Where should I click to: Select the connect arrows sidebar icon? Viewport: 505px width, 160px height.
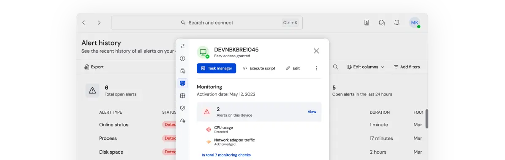click(182, 46)
